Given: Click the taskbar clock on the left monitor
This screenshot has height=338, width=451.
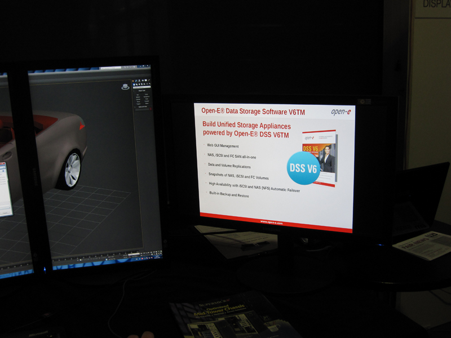Looking at the screenshot, I should point(157,256).
